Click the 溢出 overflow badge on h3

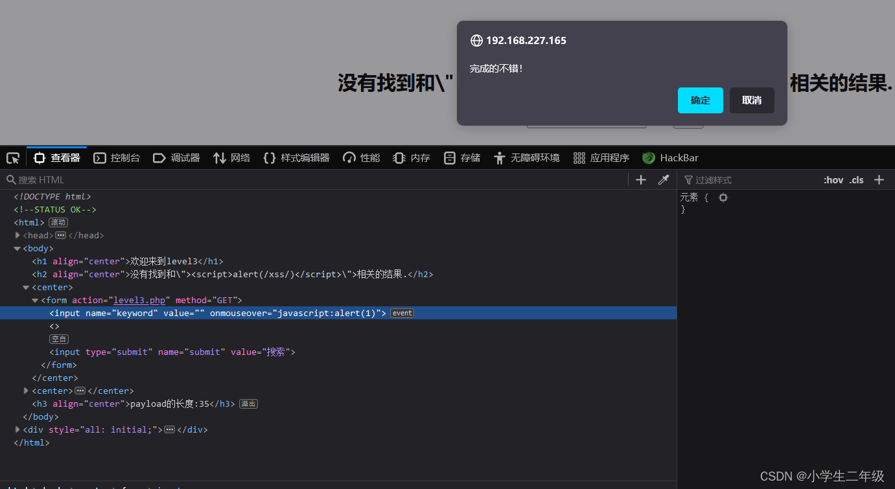click(x=248, y=404)
